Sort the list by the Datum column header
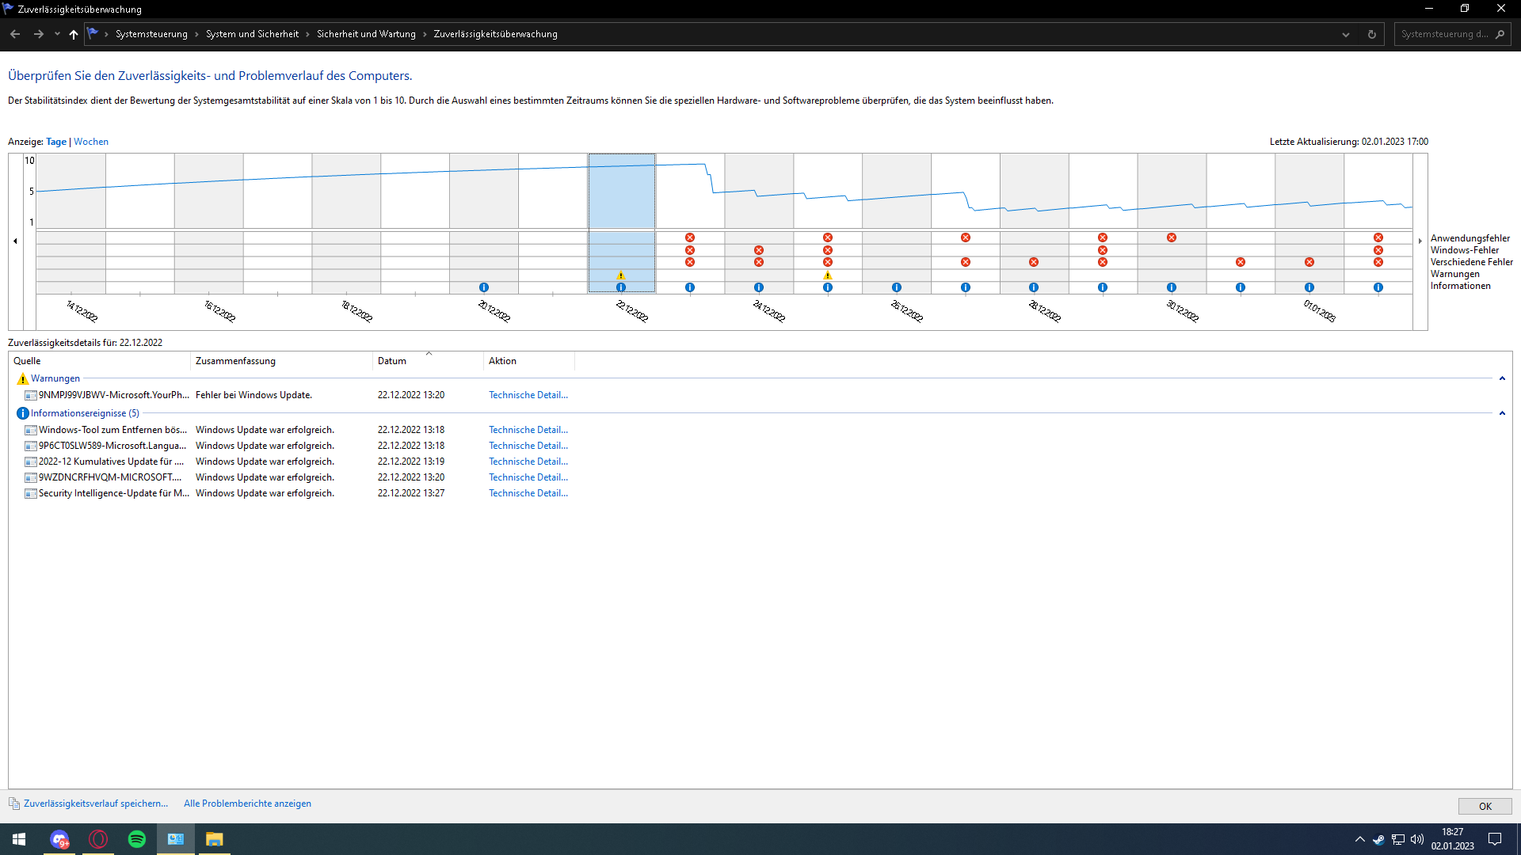The image size is (1521, 855). [x=392, y=361]
